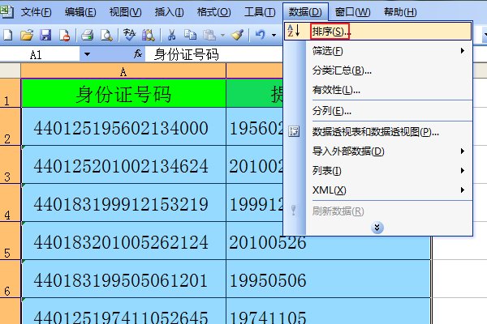Click the Save floppy disk icon
This screenshot has width=487, height=324.
click(45, 35)
